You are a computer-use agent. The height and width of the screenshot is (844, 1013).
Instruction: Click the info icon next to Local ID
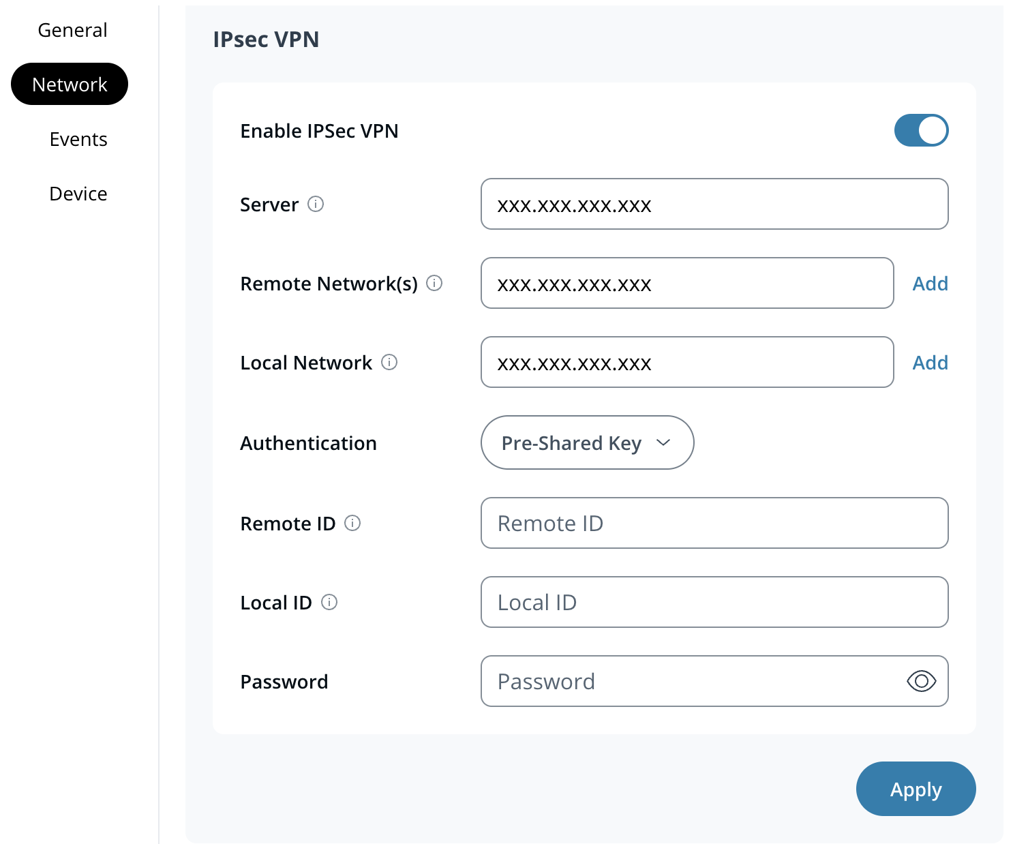tap(329, 602)
